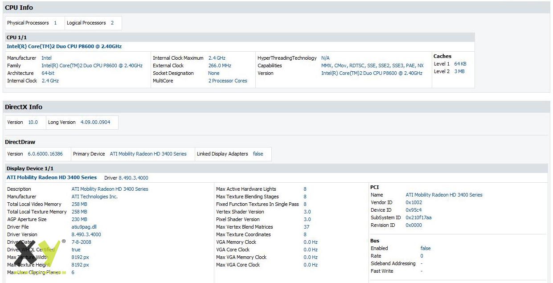Select the Bus Enabled value "false"
This screenshot has height=283, width=553.
[x=426, y=248]
